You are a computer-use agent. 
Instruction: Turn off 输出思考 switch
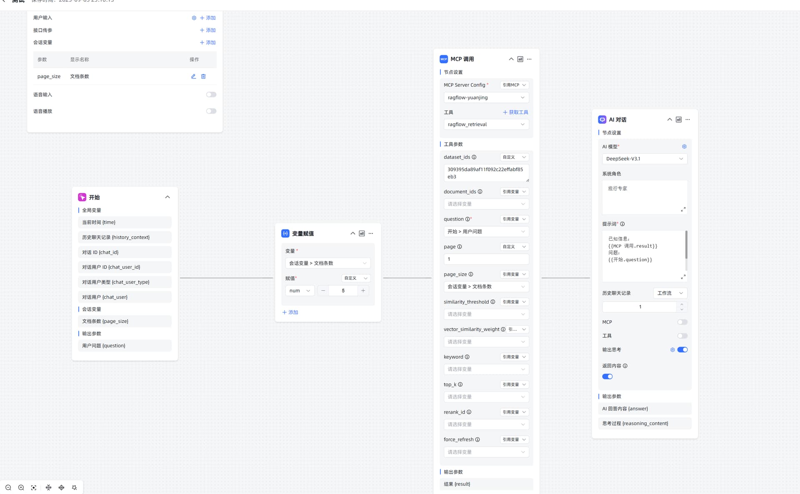pos(682,350)
